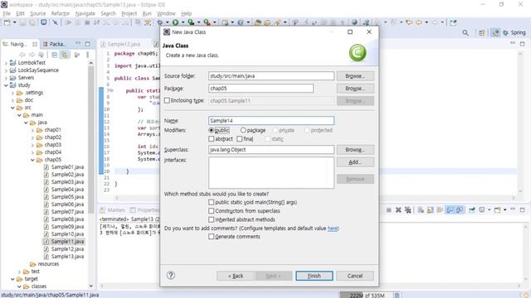
Task: Switch to the Package Explorer tab
Action: point(55,44)
